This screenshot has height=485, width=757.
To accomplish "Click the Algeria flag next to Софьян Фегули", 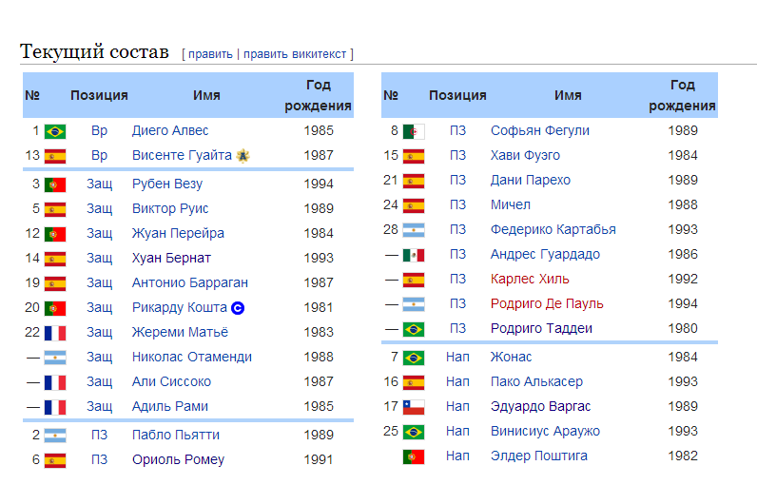I will (x=414, y=131).
